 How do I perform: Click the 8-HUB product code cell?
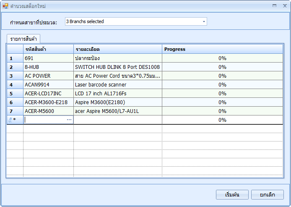pyautogui.click(x=48, y=67)
